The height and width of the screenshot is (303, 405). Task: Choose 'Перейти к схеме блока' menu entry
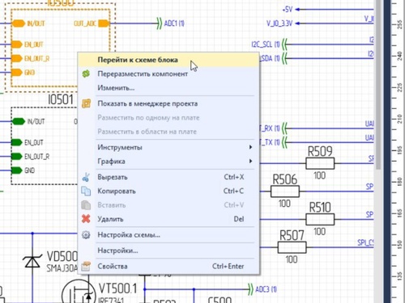point(168,60)
